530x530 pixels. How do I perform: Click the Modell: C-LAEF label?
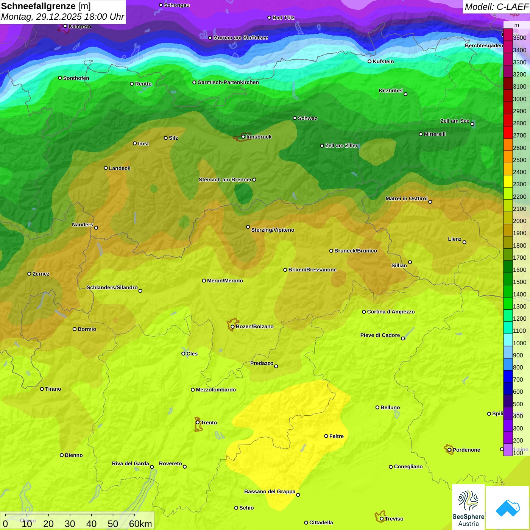point(496,7)
